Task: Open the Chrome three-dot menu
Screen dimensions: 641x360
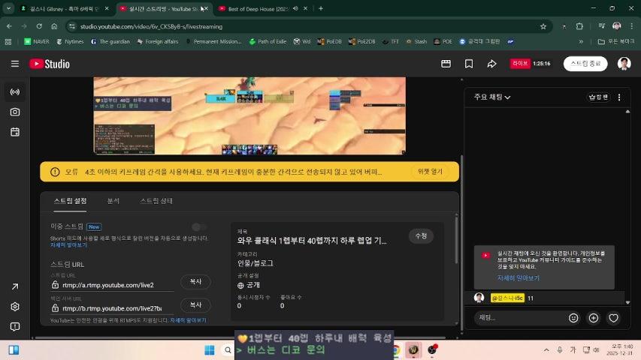Action: (x=632, y=26)
